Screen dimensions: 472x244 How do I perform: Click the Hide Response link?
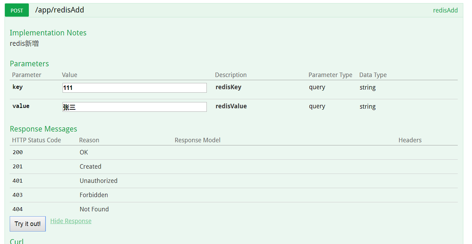click(x=71, y=221)
